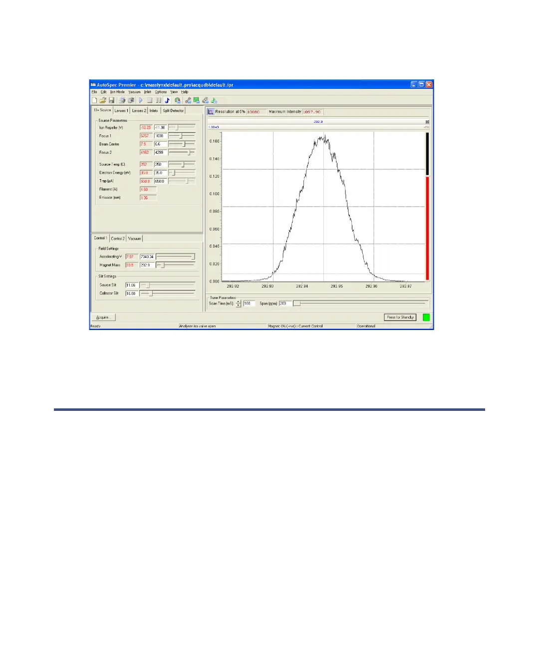Screen dimensions: 539x647
Task: Click the Source Slit input field
Action: 131,285
